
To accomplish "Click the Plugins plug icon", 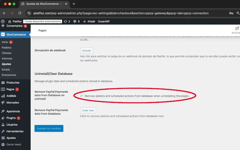I will tap(3, 118).
